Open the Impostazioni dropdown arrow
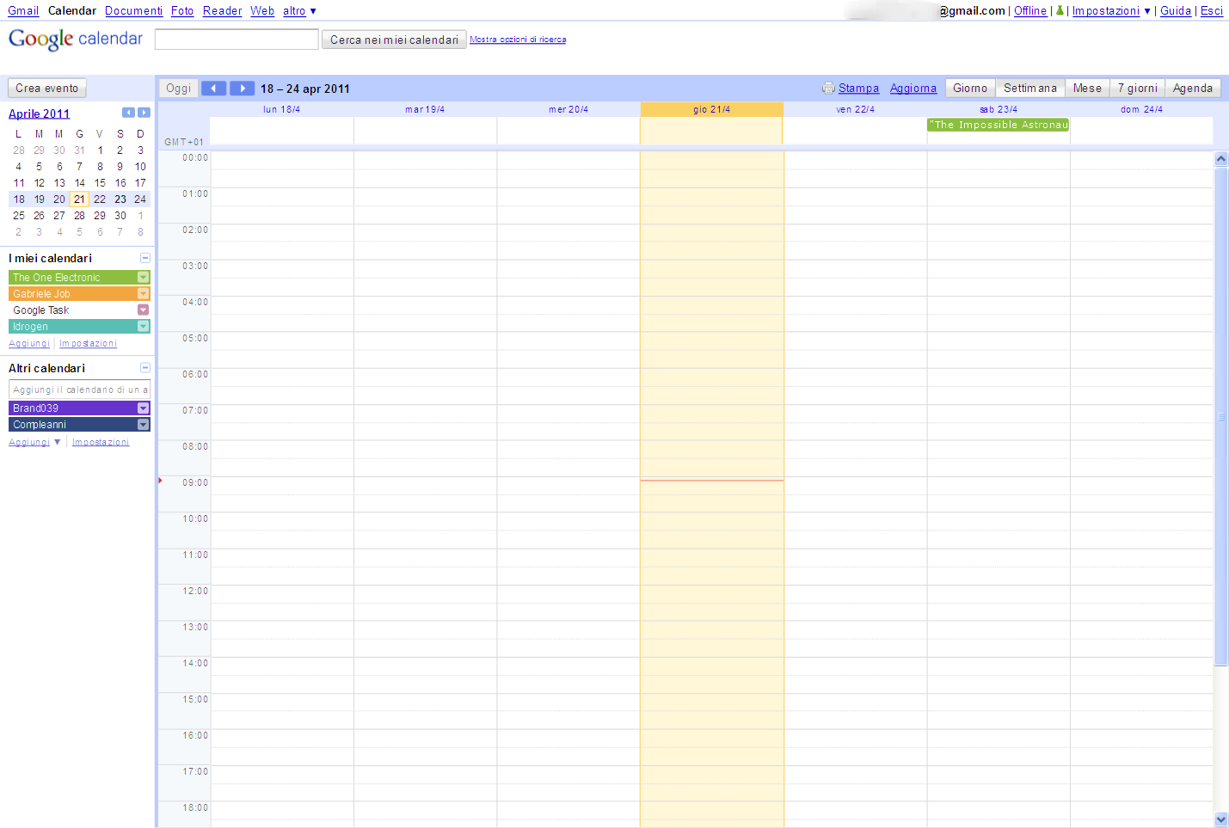Image resolution: width=1229 pixels, height=828 pixels. (1147, 10)
